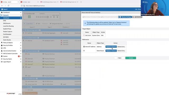Click Edit action for test-zone

102,35
